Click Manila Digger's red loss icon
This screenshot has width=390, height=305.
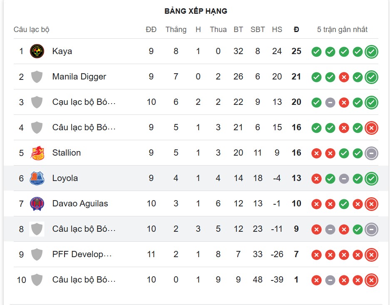(344, 77)
